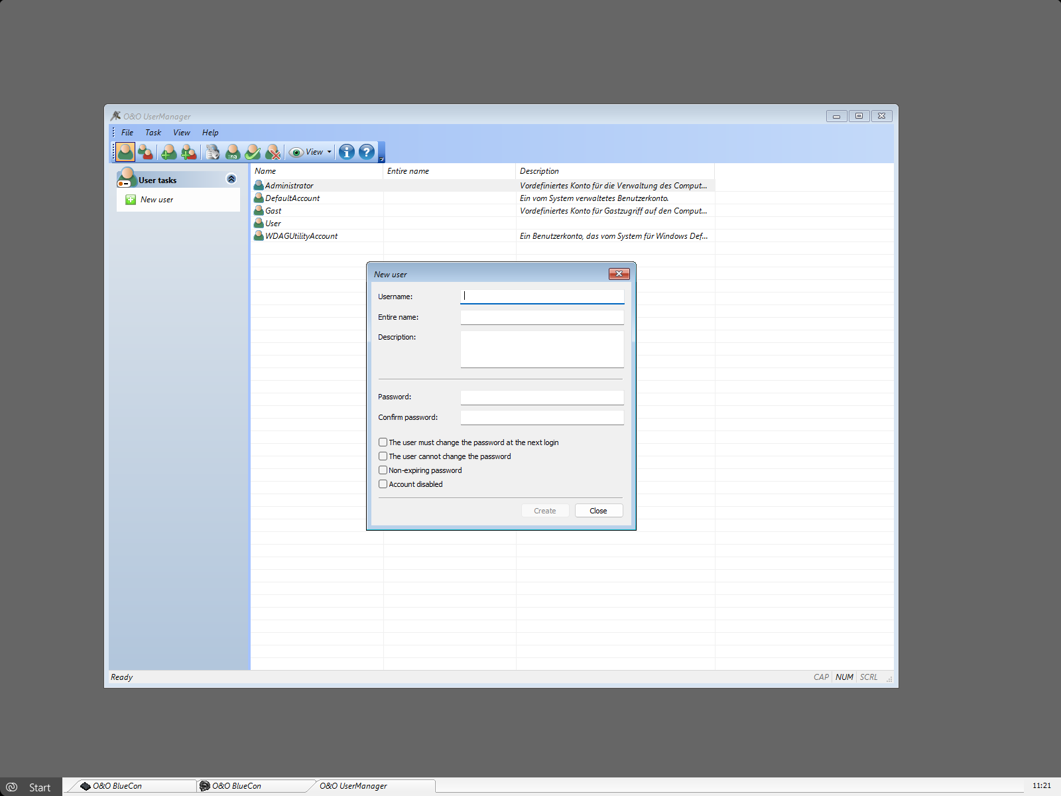This screenshot has height=796, width=1061.
Task: Click the Entire name column header
Action: point(450,171)
